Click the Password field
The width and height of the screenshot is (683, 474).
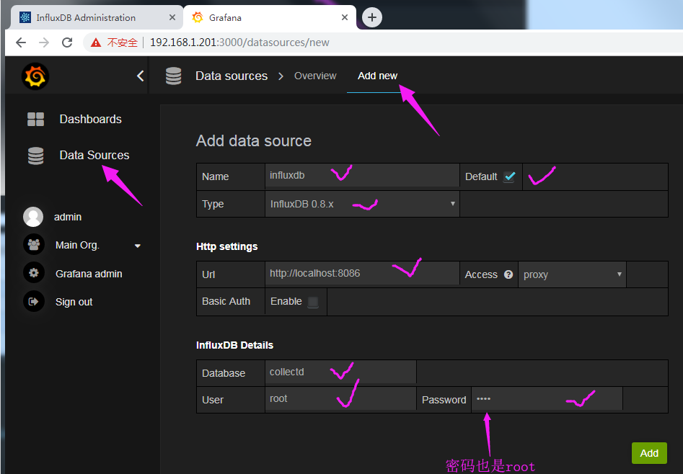[547, 398]
